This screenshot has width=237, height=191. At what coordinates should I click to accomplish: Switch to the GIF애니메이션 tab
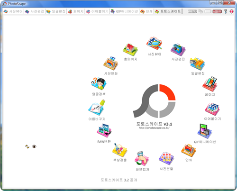tap(124, 11)
